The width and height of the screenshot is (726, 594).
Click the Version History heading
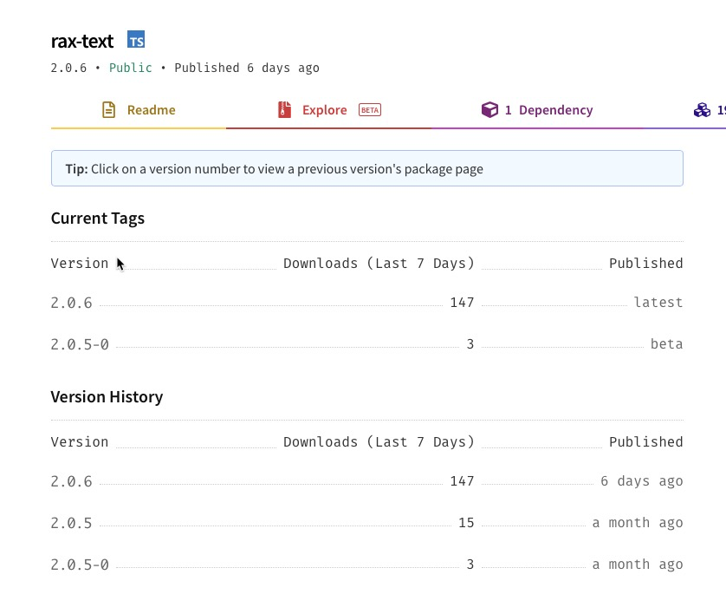coord(107,397)
